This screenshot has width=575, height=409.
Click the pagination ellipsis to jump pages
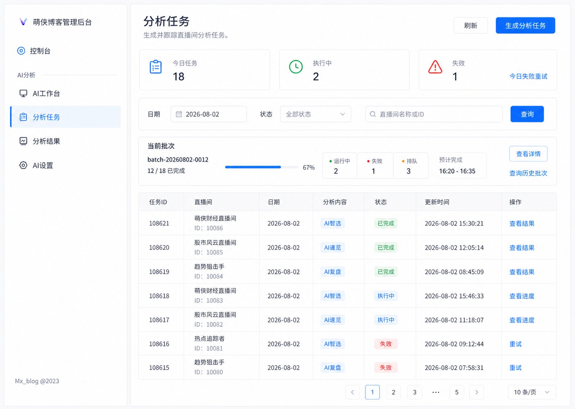(436, 392)
